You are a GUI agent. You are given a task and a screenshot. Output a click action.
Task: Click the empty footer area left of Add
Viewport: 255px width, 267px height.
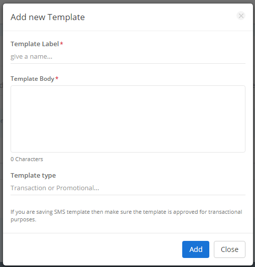coord(92,249)
